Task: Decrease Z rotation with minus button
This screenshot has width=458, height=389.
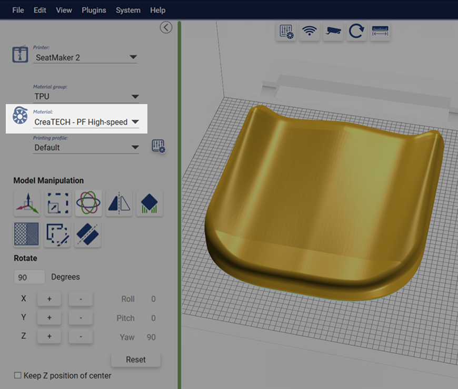Action: coord(81,336)
